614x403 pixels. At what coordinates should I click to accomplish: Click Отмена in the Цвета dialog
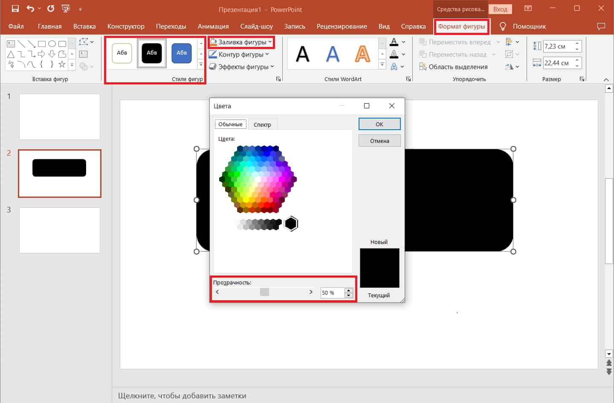379,141
